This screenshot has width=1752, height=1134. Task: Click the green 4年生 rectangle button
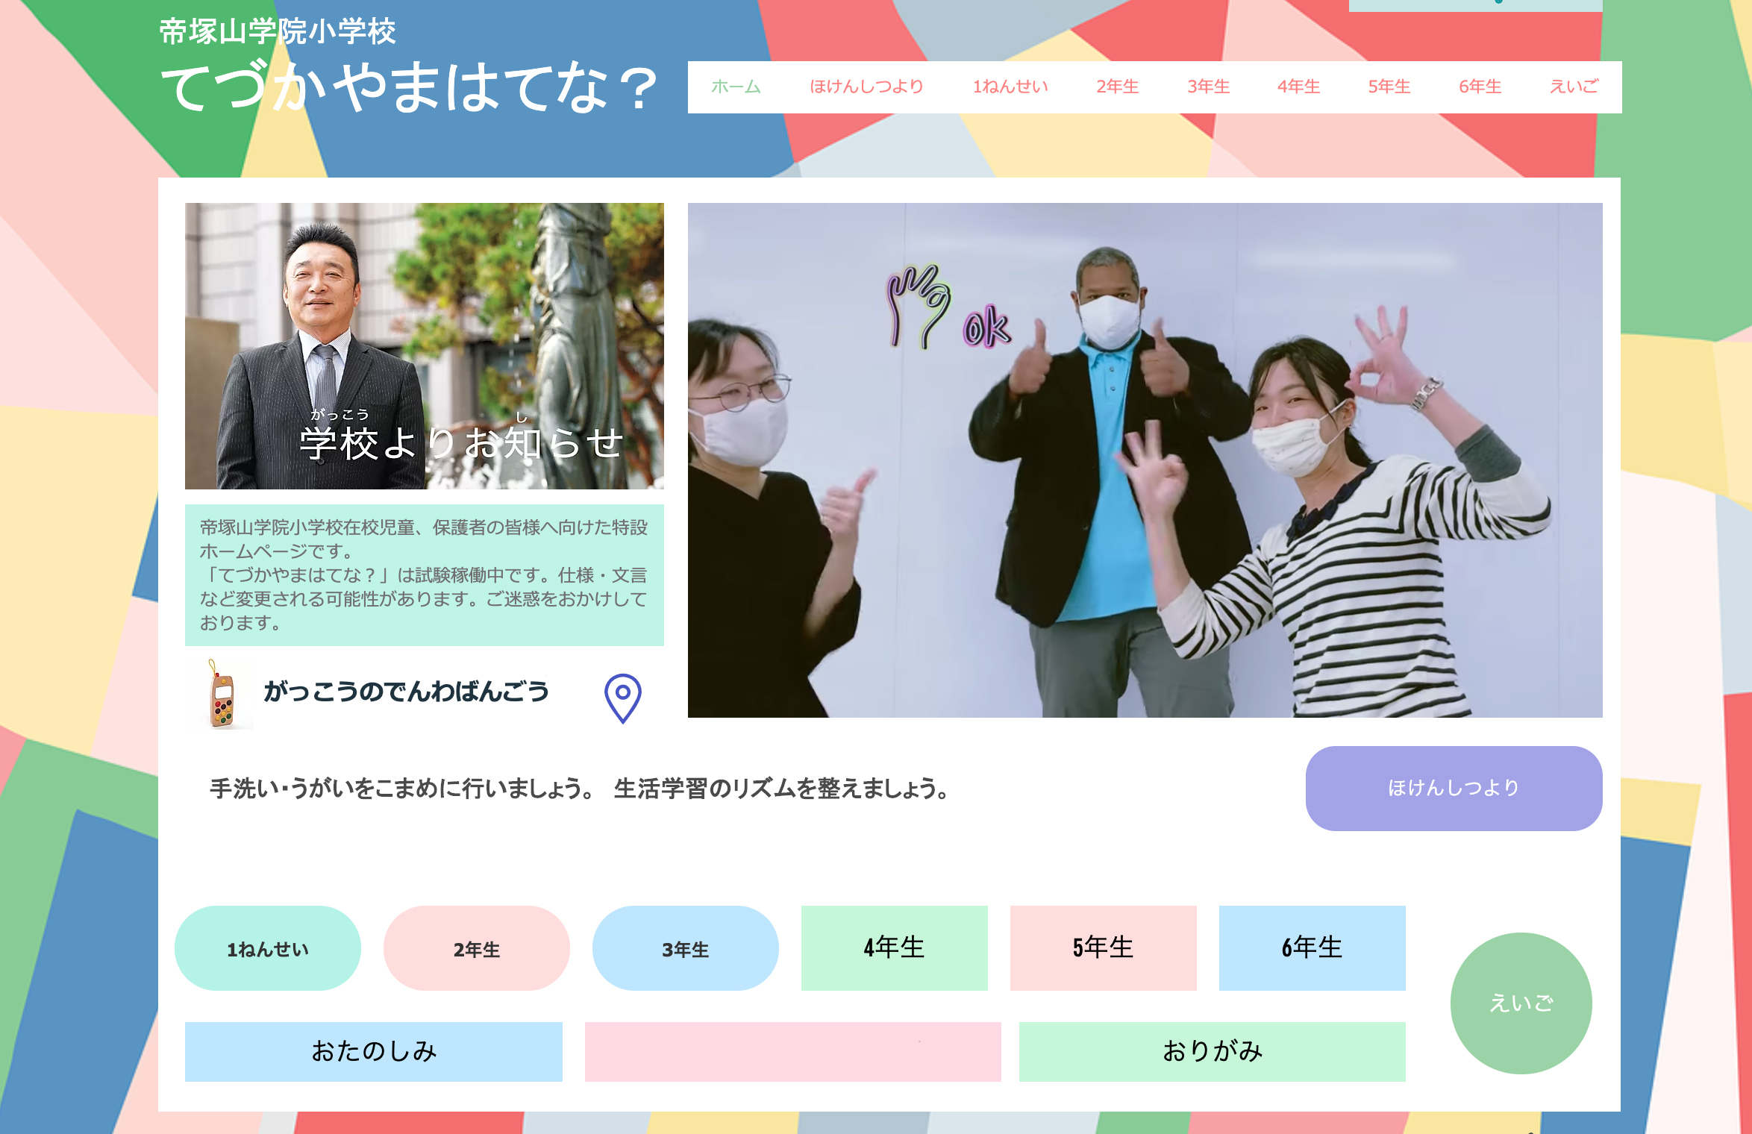point(894,948)
